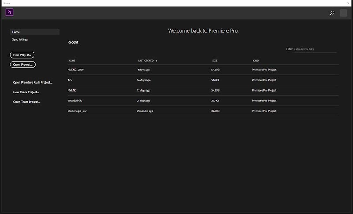This screenshot has width=353, height=214.
Task: Select the 54.2KB size cell
Action: click(x=215, y=90)
